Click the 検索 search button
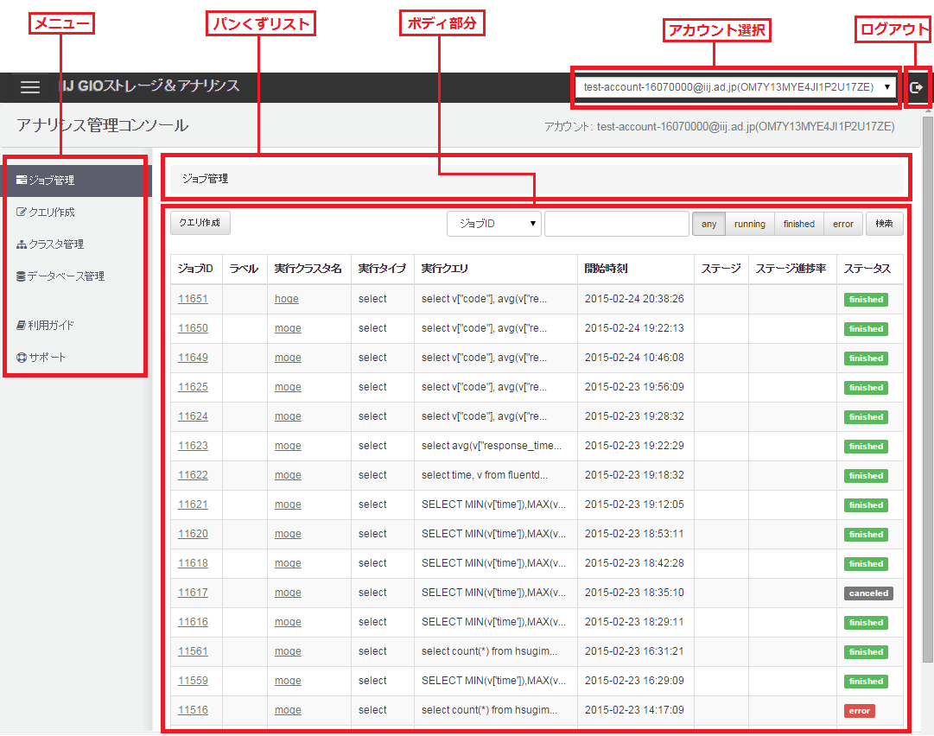Viewport: 934px width, 736px height. tap(884, 224)
